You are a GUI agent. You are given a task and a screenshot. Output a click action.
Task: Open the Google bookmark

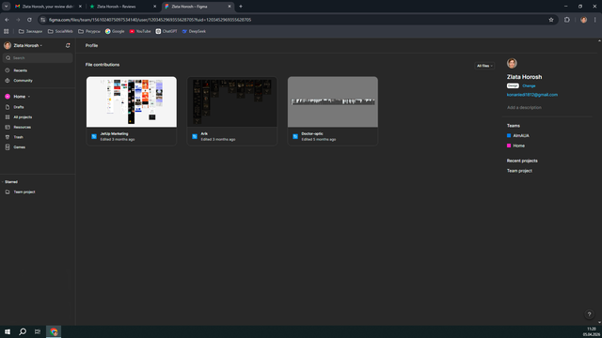click(x=115, y=31)
